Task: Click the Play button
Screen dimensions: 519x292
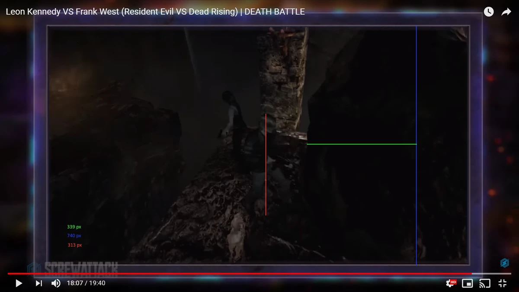Action: pos(19,283)
